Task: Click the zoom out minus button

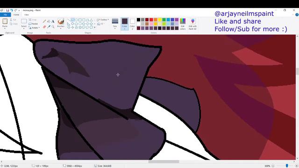Action: (273, 166)
